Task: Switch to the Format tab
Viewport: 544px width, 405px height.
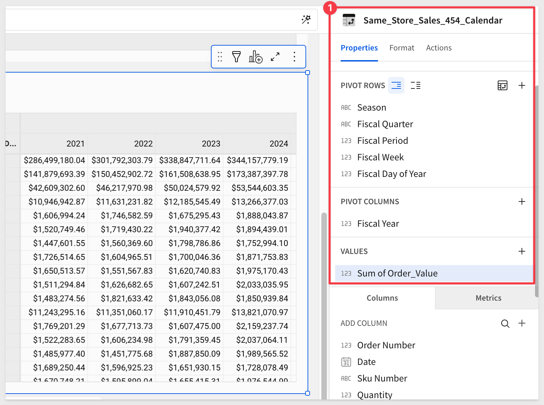Action: click(x=401, y=48)
